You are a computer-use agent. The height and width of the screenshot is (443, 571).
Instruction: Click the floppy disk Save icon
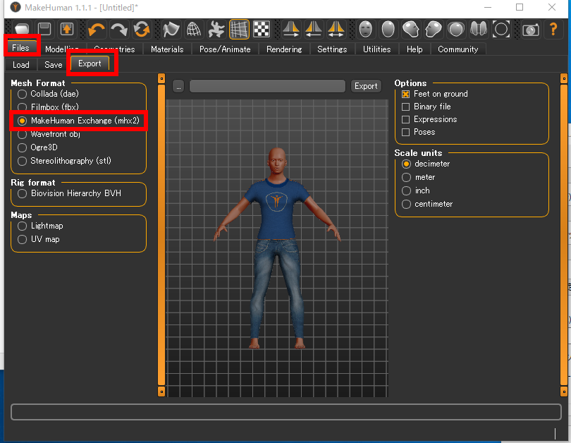(44, 29)
